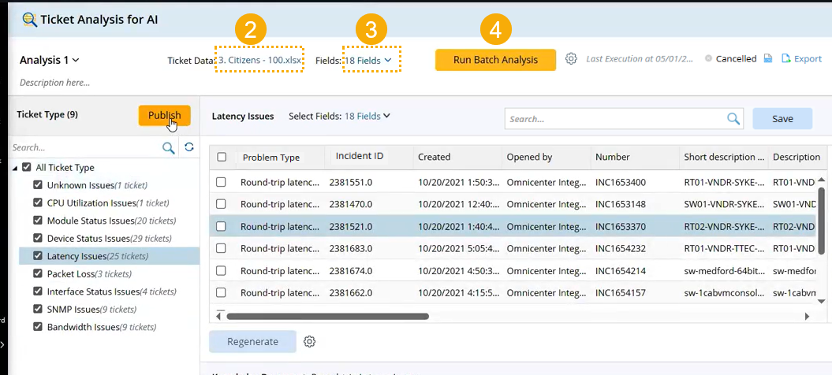
Task: Open the top Fields 18 Fields dropdown
Action: tap(369, 61)
